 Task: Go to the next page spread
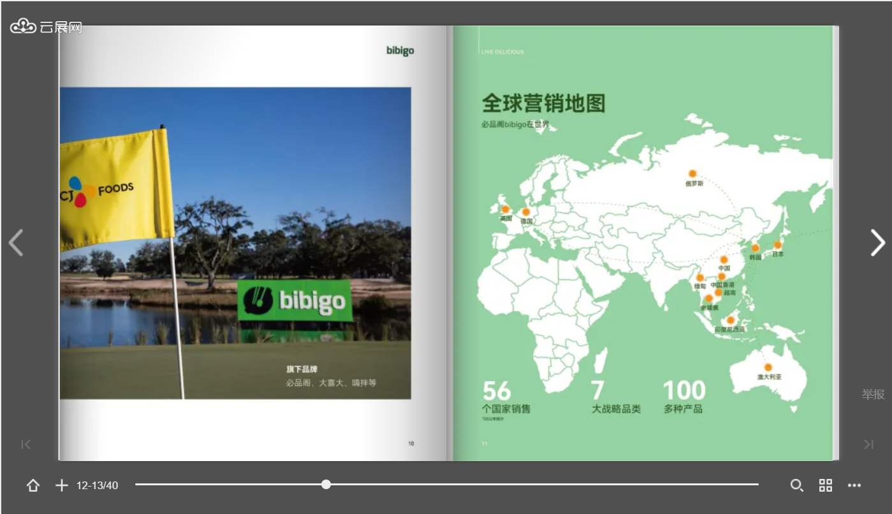pyautogui.click(x=878, y=242)
